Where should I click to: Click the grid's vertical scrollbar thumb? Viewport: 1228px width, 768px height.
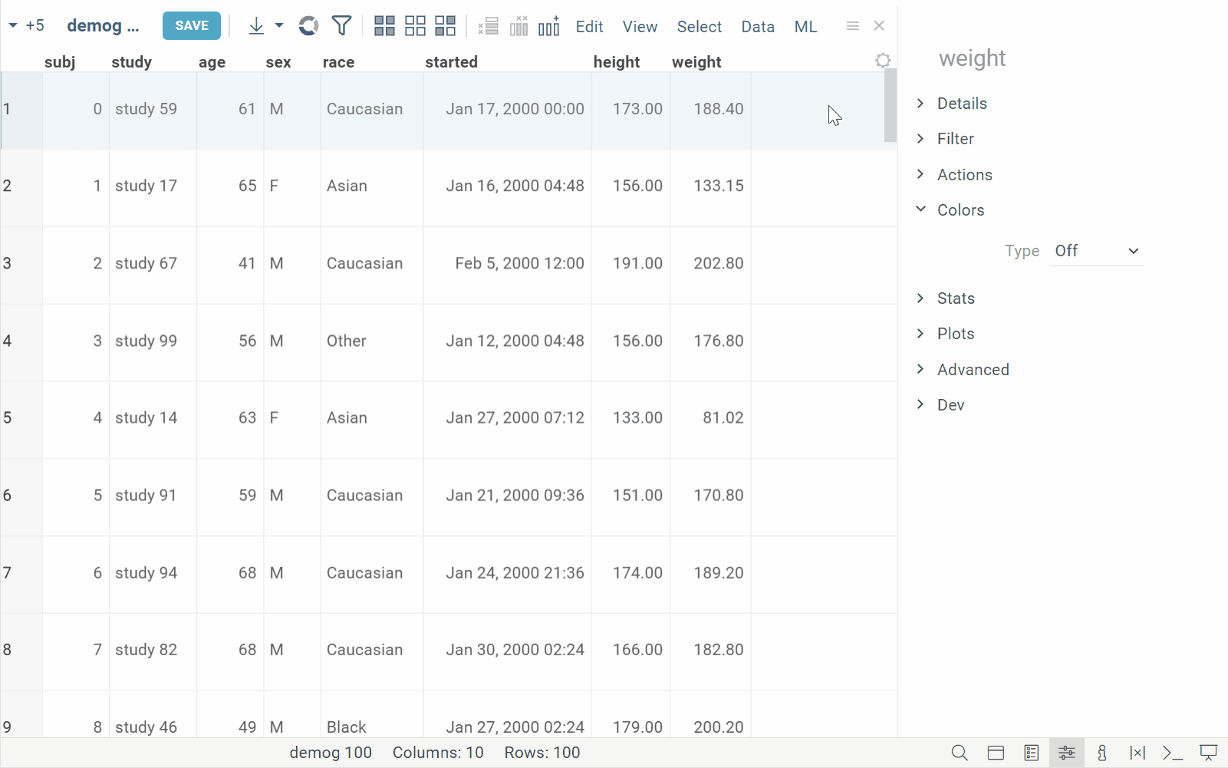[x=890, y=106]
